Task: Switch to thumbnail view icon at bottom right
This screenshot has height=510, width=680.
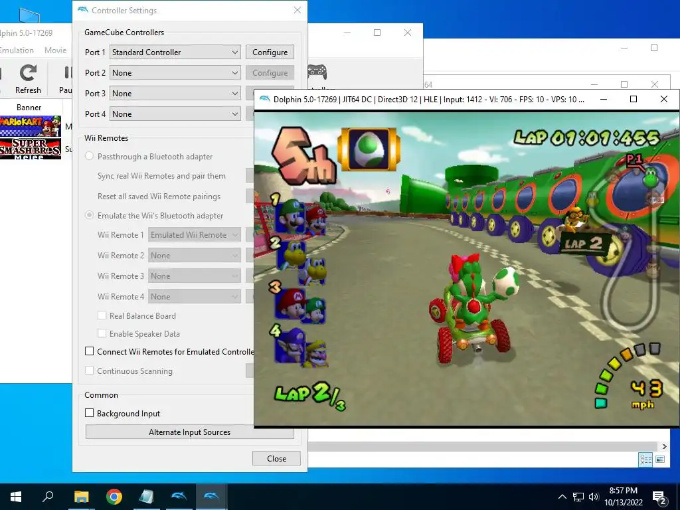Action: [x=660, y=460]
